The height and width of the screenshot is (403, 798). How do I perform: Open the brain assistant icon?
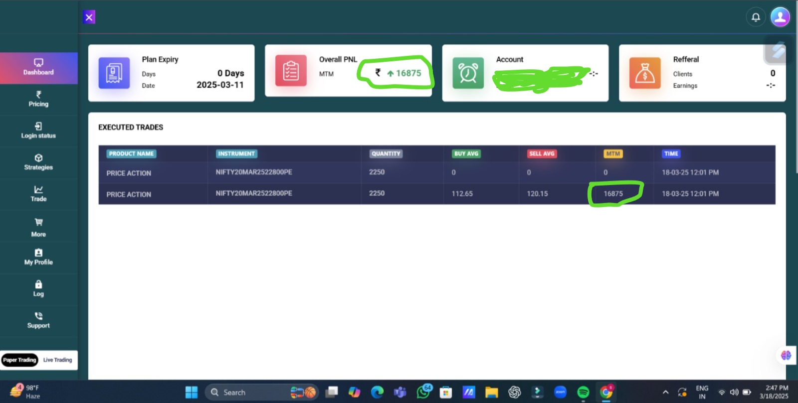[786, 355]
